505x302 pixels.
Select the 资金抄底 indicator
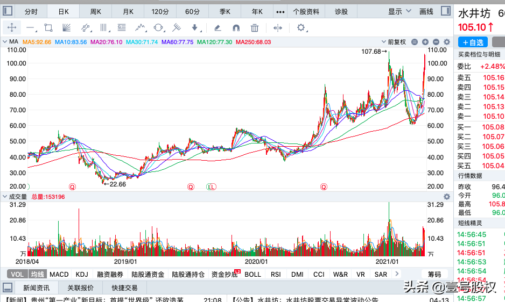pyautogui.click(x=225, y=275)
